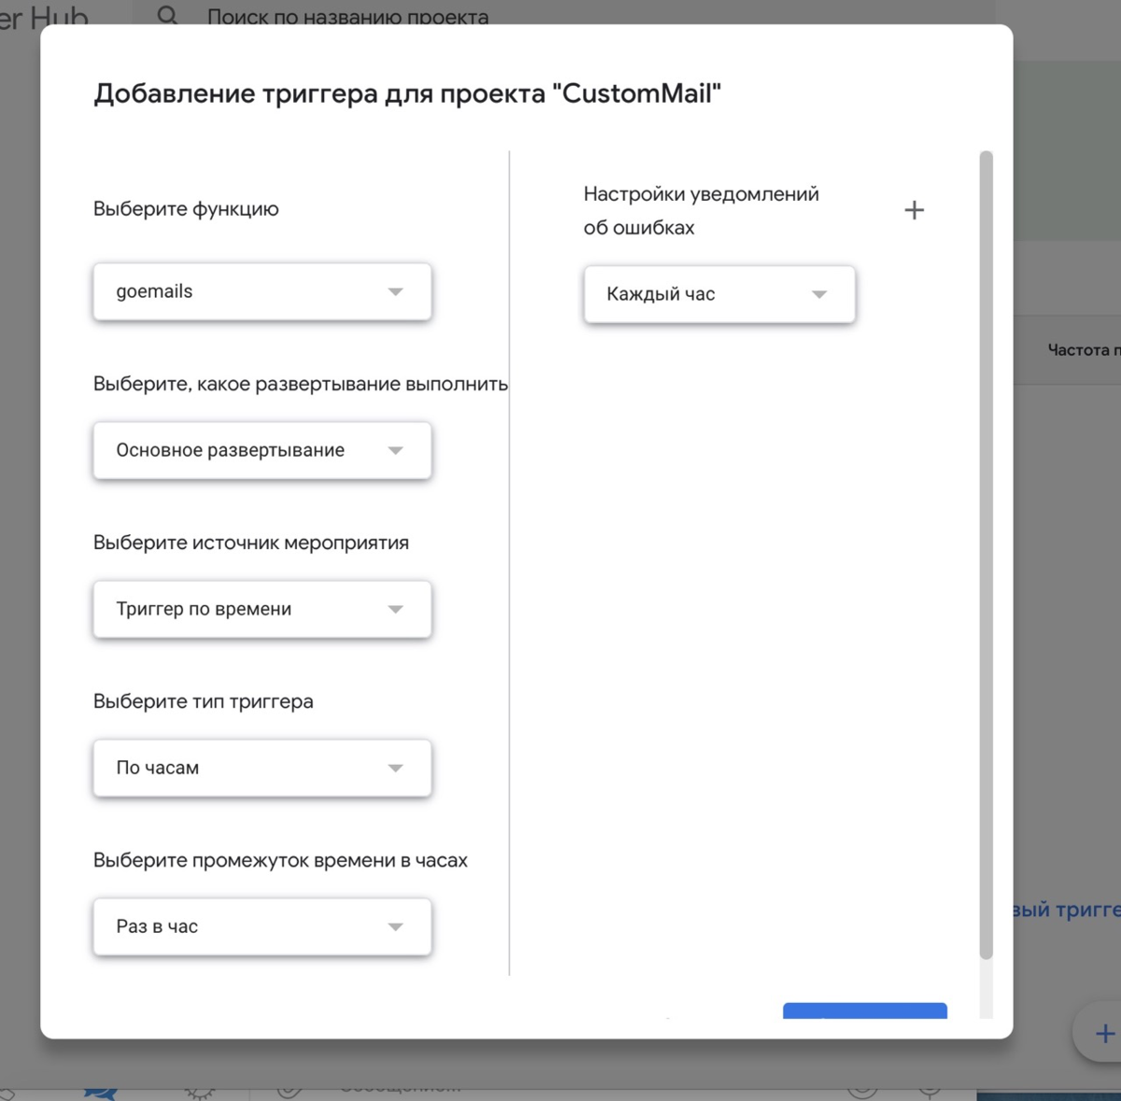Click 'Выберите промежуток времени в часах' label
The image size is (1121, 1101).
(280, 860)
